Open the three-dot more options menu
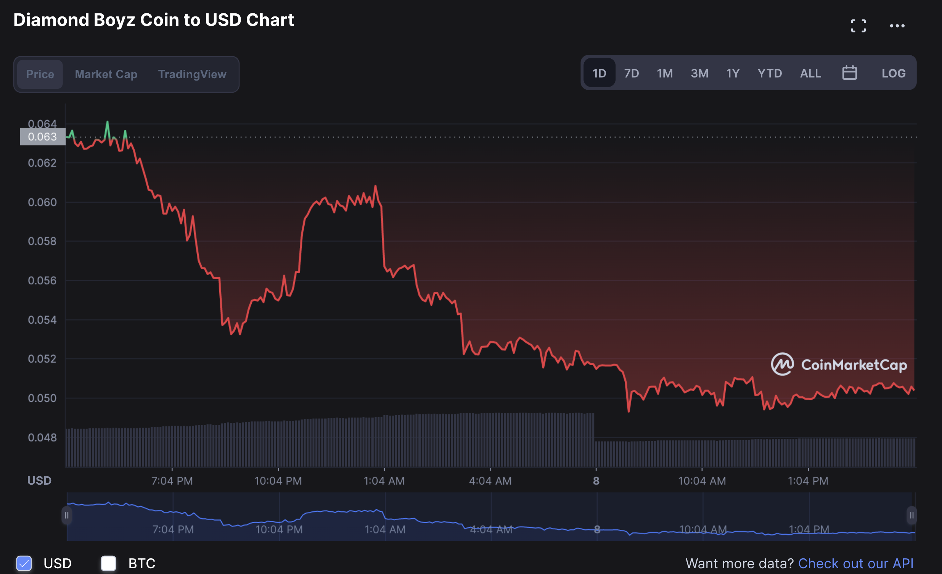 tap(897, 26)
